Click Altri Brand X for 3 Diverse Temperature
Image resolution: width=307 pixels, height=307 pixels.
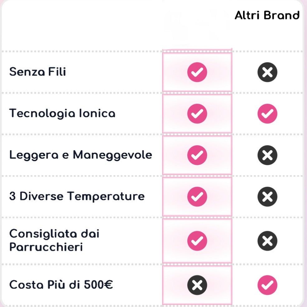(267, 196)
